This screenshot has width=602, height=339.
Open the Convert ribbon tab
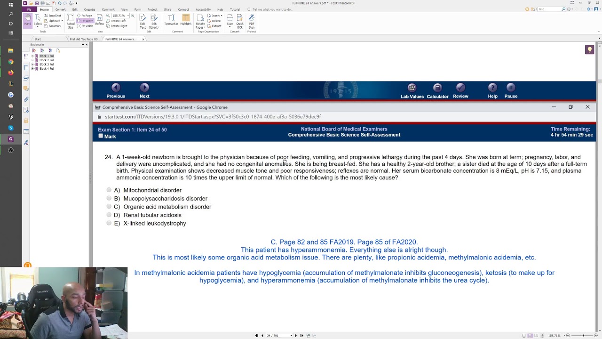click(60, 9)
